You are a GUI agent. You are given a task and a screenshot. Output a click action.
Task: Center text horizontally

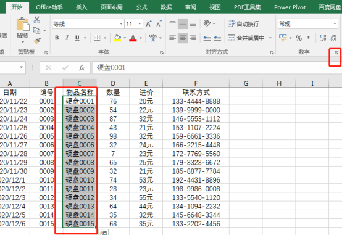tap(183, 38)
